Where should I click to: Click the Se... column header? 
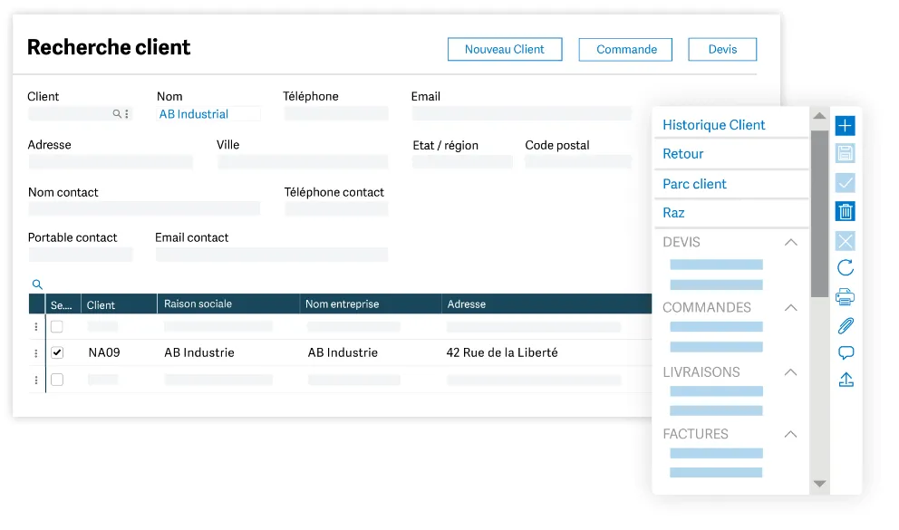tap(63, 304)
